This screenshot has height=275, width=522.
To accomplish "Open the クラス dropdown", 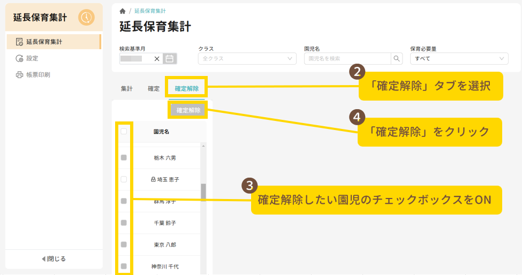I will click(x=247, y=59).
